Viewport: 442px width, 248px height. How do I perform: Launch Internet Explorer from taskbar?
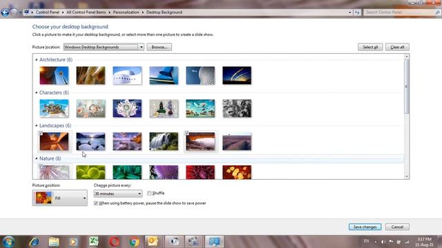click(35, 242)
